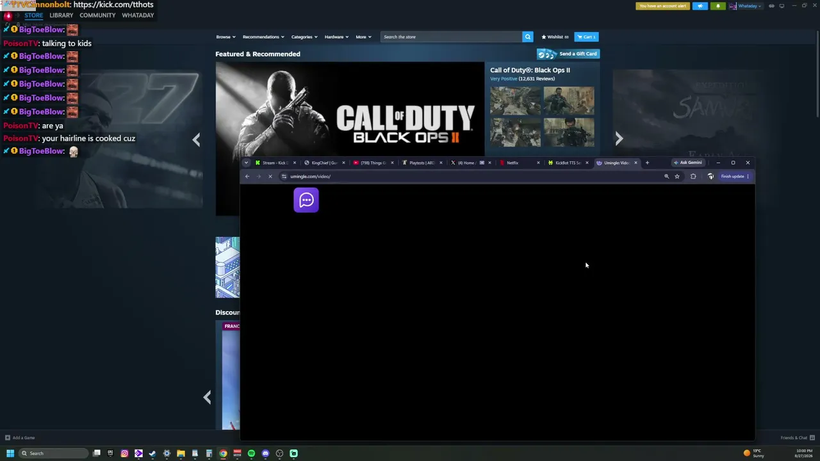820x461 pixels.
Task: Click Add a Game in Steam
Action: pyautogui.click(x=20, y=438)
